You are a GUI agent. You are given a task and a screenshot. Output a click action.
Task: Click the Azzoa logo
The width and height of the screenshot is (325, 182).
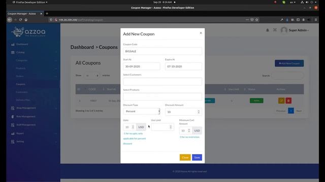(x=28, y=32)
